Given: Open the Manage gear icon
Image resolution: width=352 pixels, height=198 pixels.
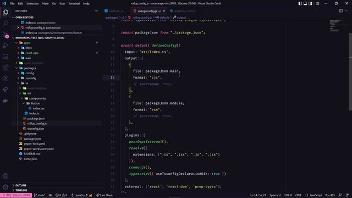Looking at the screenshot, I should [x=5, y=187].
